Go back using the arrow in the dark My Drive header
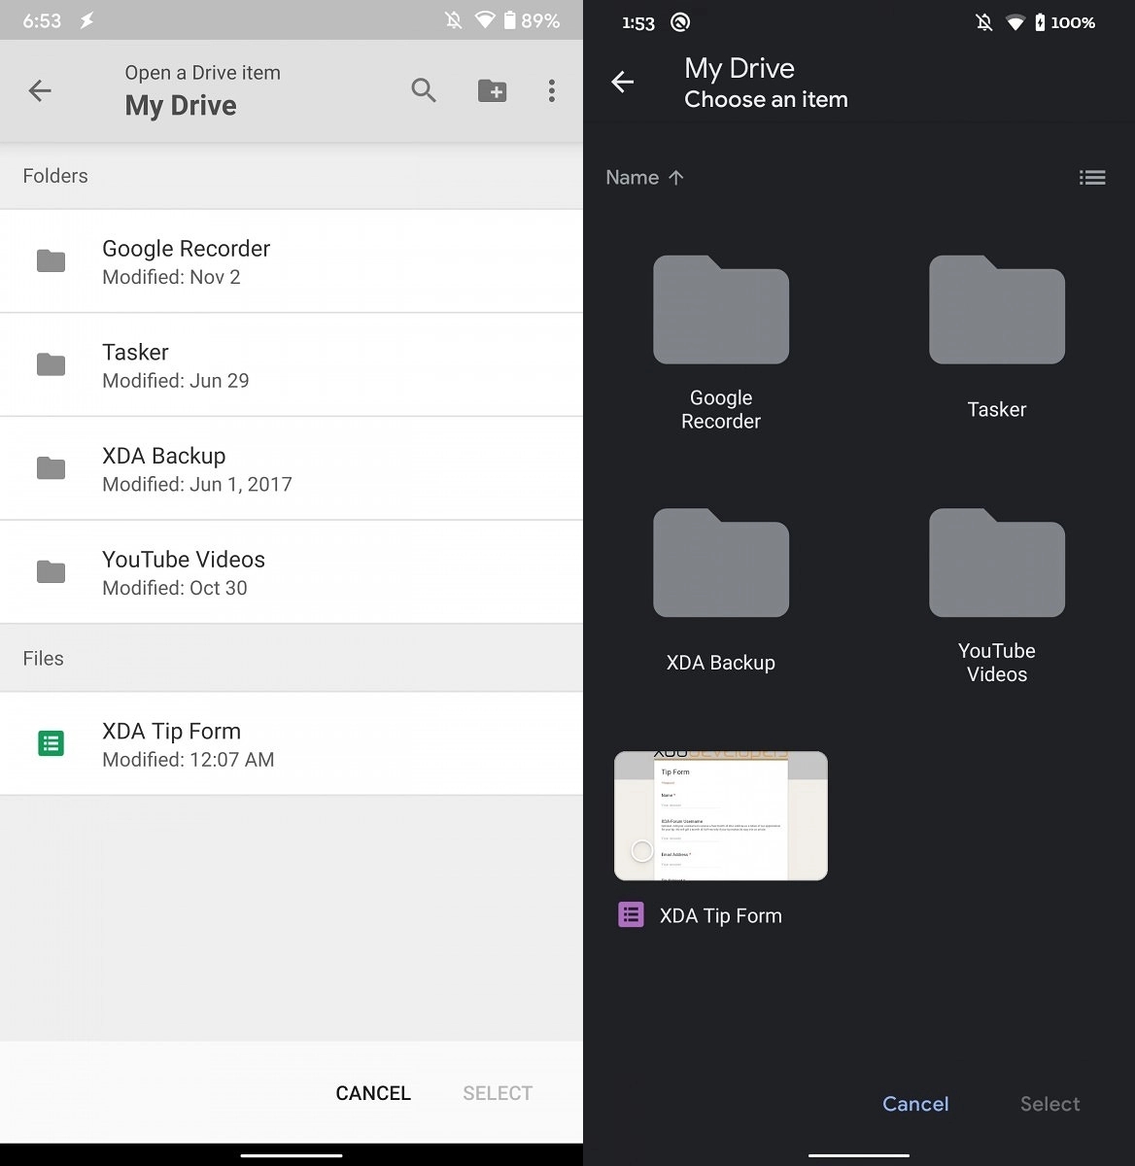This screenshot has width=1135, height=1166. (x=622, y=82)
